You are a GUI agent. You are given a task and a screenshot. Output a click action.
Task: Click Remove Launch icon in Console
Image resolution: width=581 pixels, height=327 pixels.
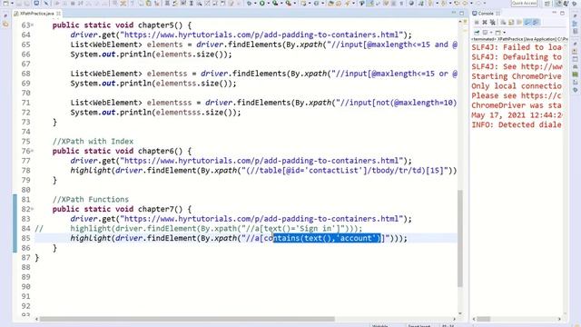(x=485, y=23)
